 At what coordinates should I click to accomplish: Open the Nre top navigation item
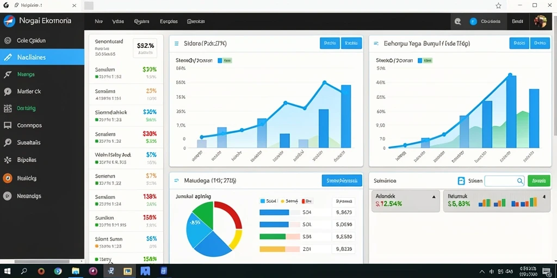point(99,21)
